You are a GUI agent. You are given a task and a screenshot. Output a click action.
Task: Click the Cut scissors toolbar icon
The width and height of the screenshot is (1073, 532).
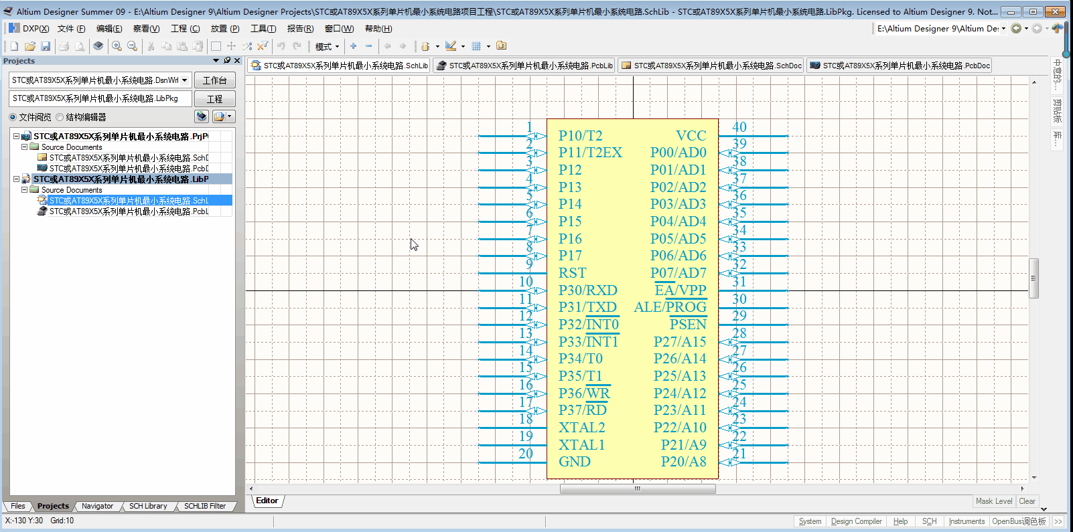click(151, 46)
